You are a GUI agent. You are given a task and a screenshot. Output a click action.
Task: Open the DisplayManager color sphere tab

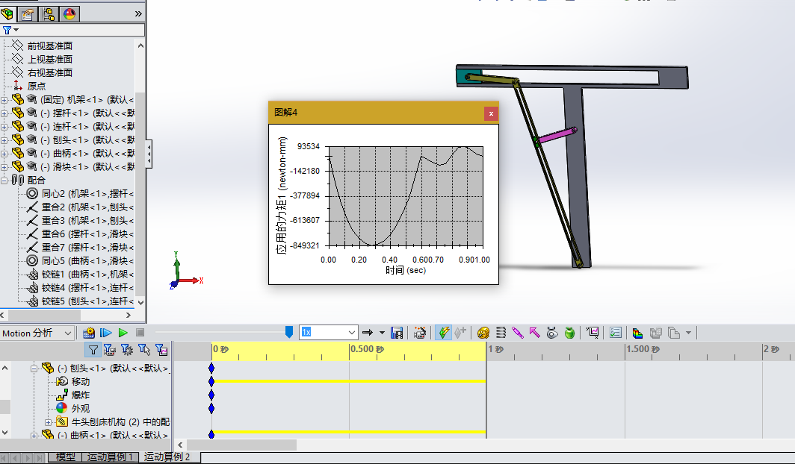click(x=69, y=13)
